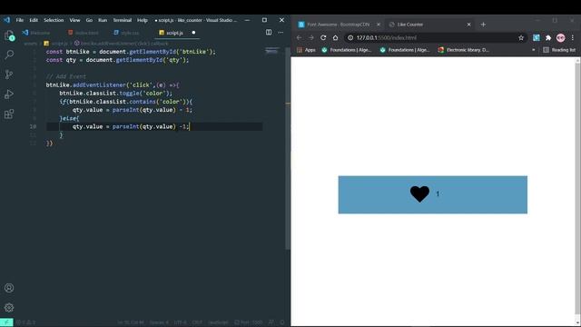Viewport: 581px width, 327px height.
Task: Click the VS Code logo in title bar
Action: 6,20
